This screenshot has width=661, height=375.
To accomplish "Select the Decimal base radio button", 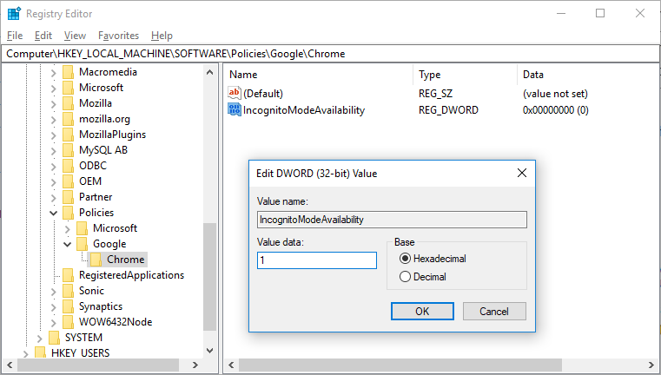I will (405, 277).
